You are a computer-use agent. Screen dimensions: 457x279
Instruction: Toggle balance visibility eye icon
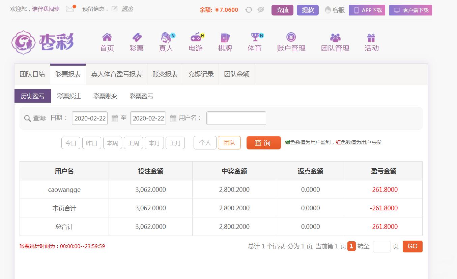(261, 10)
